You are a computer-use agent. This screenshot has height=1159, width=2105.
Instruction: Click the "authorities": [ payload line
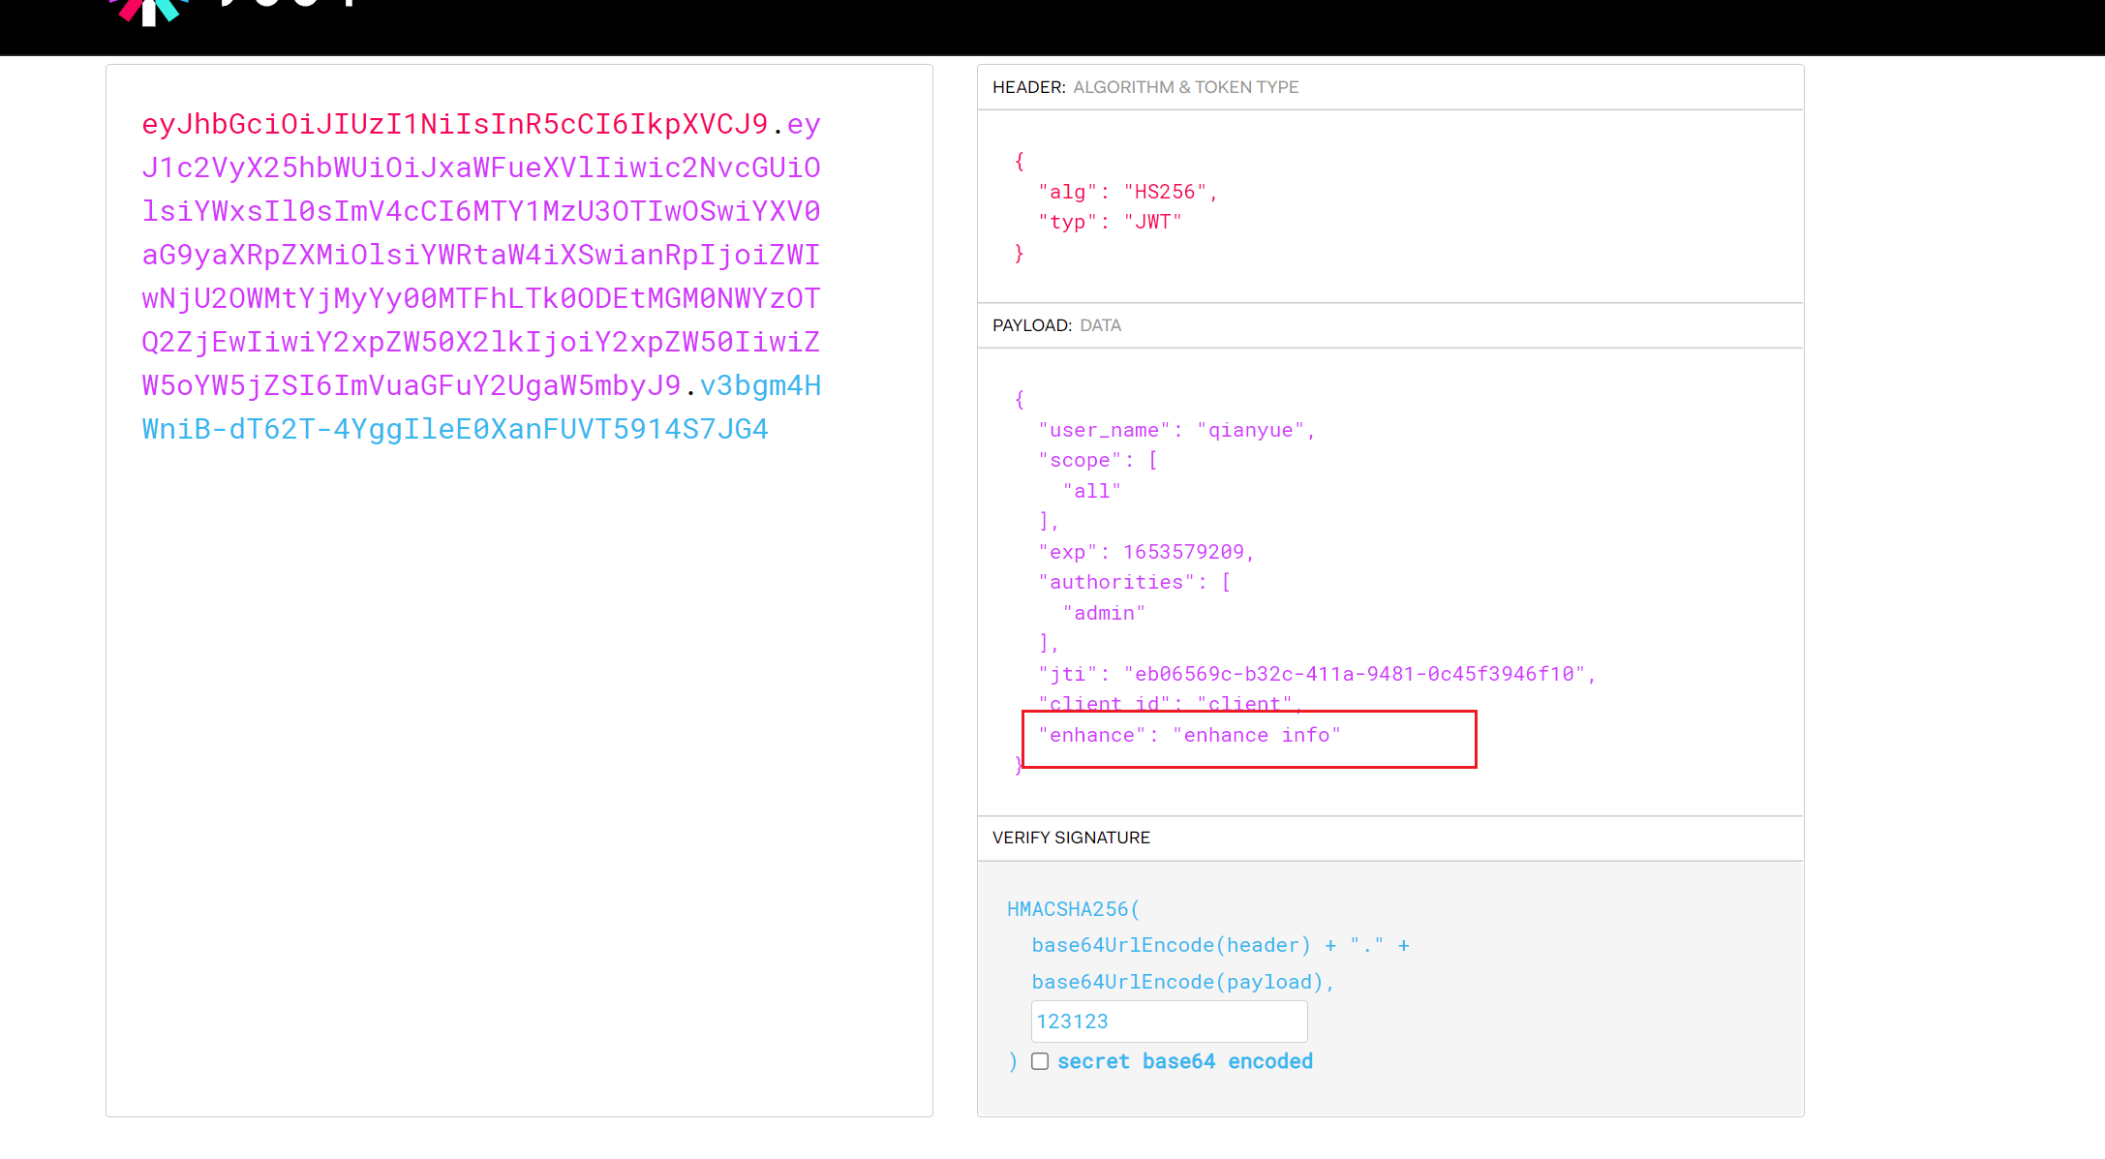(1134, 582)
